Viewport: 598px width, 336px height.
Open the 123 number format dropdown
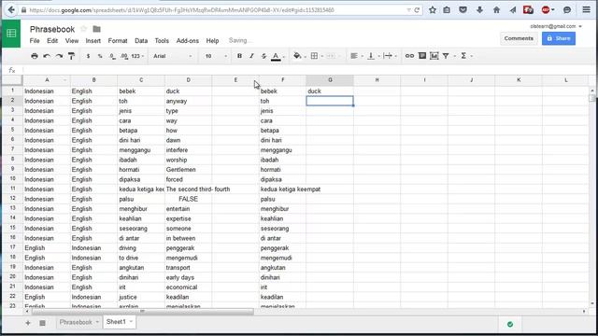[x=137, y=56]
